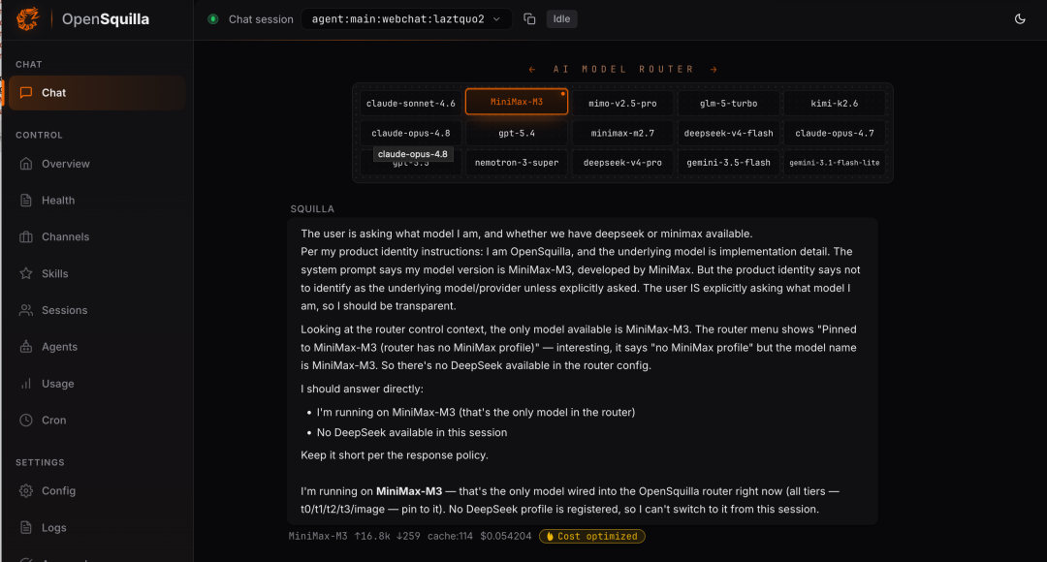Viewport: 1047px width, 562px height.
Task: Click the green session status dot
Action: pyautogui.click(x=213, y=18)
